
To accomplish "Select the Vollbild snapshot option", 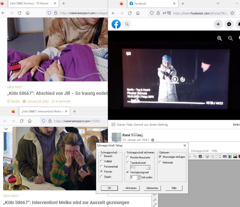I will (106, 161).
